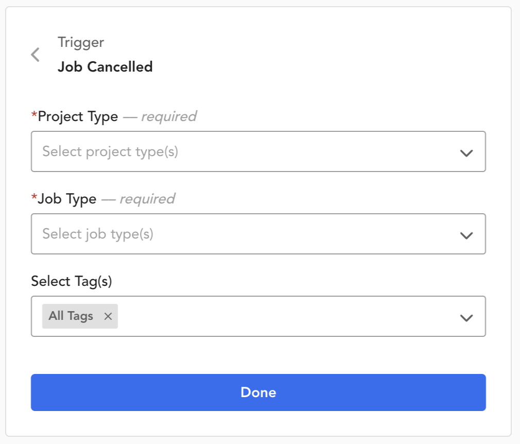Focus the 'Select project type(s)' placeholder field
This screenshot has width=520, height=444.
(258, 151)
